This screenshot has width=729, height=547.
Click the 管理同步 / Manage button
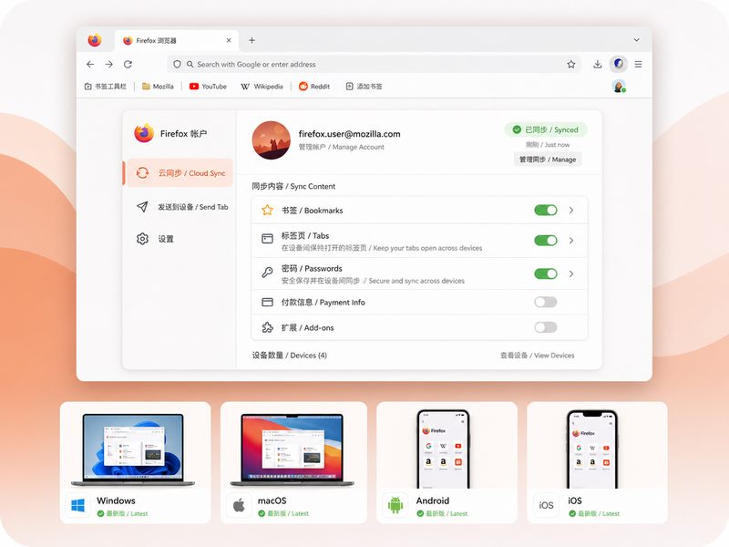click(x=548, y=160)
